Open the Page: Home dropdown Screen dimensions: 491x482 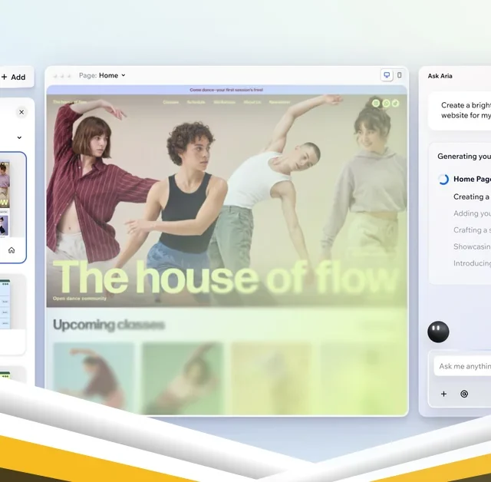[x=102, y=75]
